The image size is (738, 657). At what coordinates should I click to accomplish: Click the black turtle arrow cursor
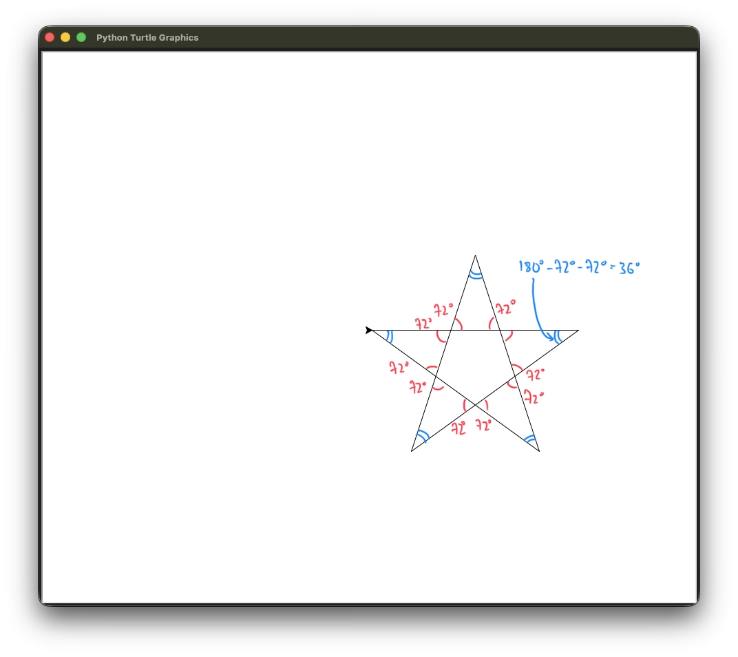(369, 331)
